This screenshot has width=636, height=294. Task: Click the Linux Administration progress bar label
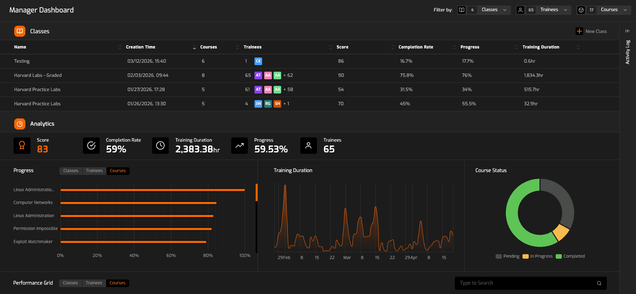pyautogui.click(x=34, y=216)
